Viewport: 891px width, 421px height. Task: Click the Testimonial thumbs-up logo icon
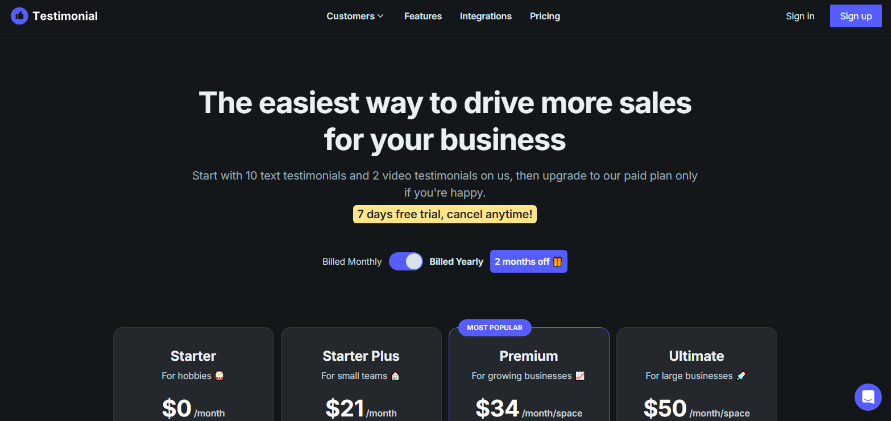(x=19, y=16)
